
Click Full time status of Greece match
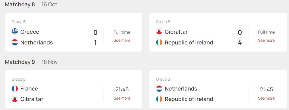coord(122,32)
